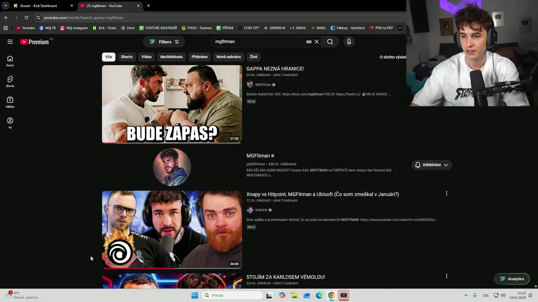The width and height of the screenshot is (538, 302).
Task: Open Xnapy vs Hitpoint video thumbnail
Action: pos(172,229)
